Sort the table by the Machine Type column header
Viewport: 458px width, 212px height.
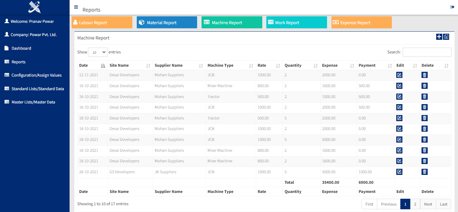[231, 65]
